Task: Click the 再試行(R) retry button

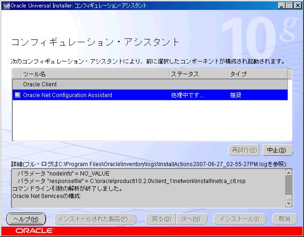Action: point(244,150)
